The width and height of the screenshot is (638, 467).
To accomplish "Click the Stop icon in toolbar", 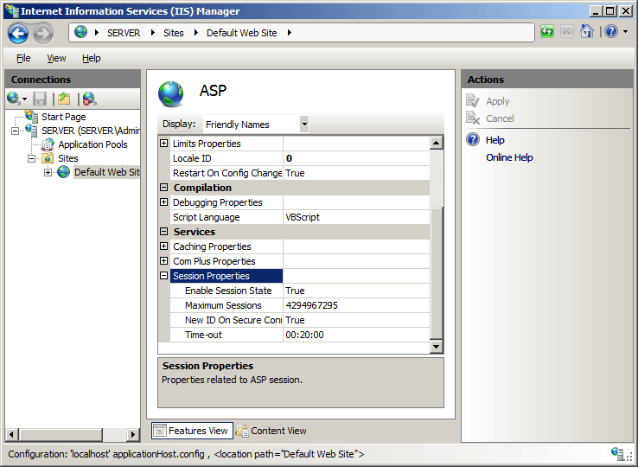I will pos(567,31).
